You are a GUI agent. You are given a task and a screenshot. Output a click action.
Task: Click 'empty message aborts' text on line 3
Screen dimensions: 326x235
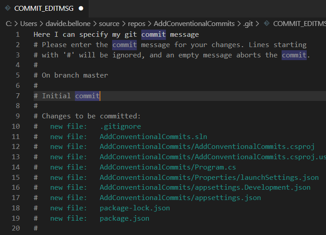click(220, 55)
